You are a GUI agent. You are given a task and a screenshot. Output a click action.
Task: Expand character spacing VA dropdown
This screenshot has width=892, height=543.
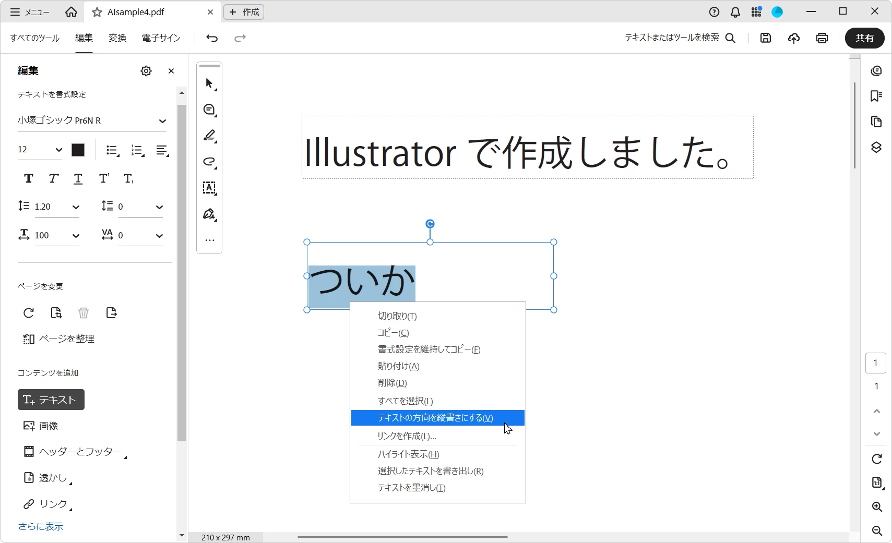tap(159, 236)
